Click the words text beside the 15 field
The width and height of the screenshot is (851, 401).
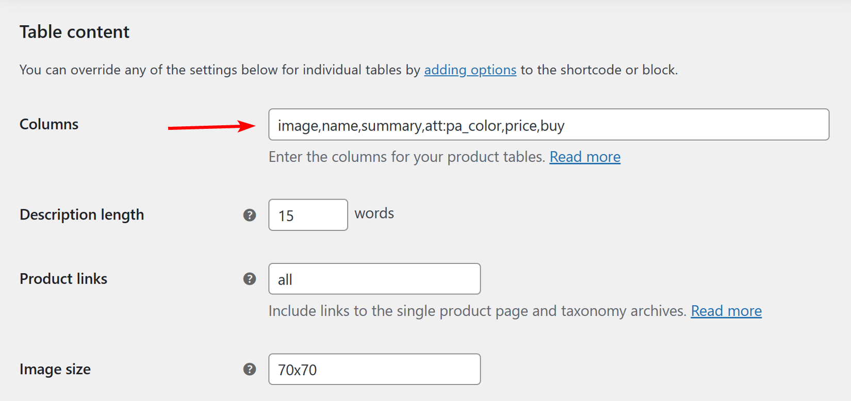pyautogui.click(x=374, y=213)
